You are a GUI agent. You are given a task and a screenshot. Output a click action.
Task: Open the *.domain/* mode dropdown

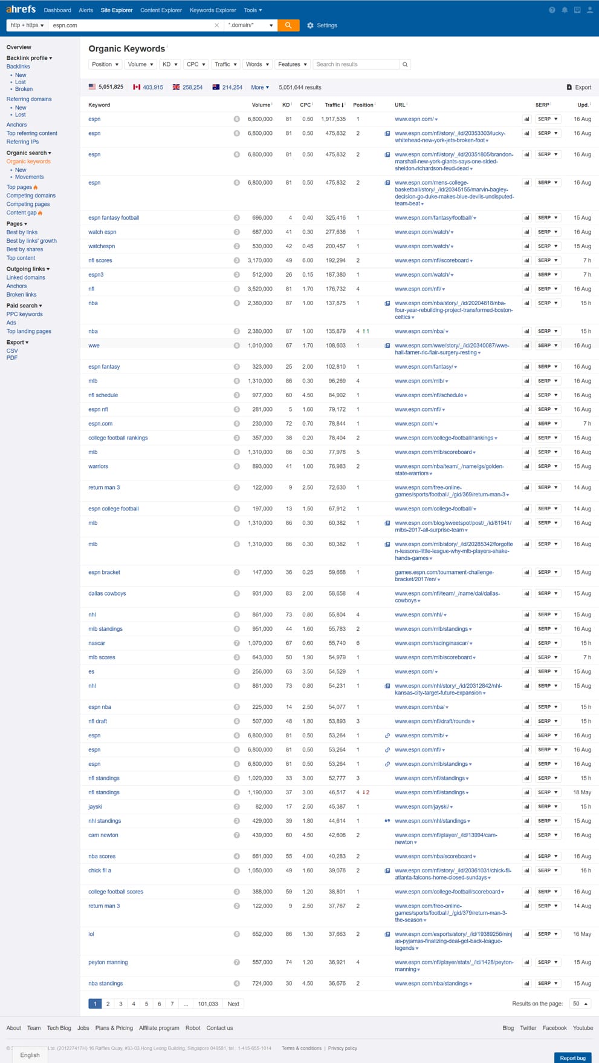pos(250,25)
